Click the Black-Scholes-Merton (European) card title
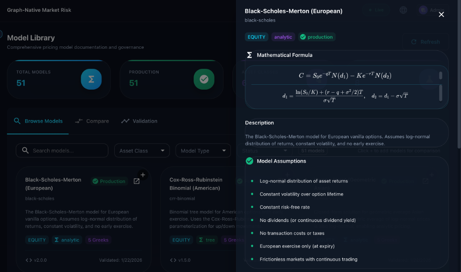Image resolution: width=461 pixels, height=272 pixels. tap(53, 184)
